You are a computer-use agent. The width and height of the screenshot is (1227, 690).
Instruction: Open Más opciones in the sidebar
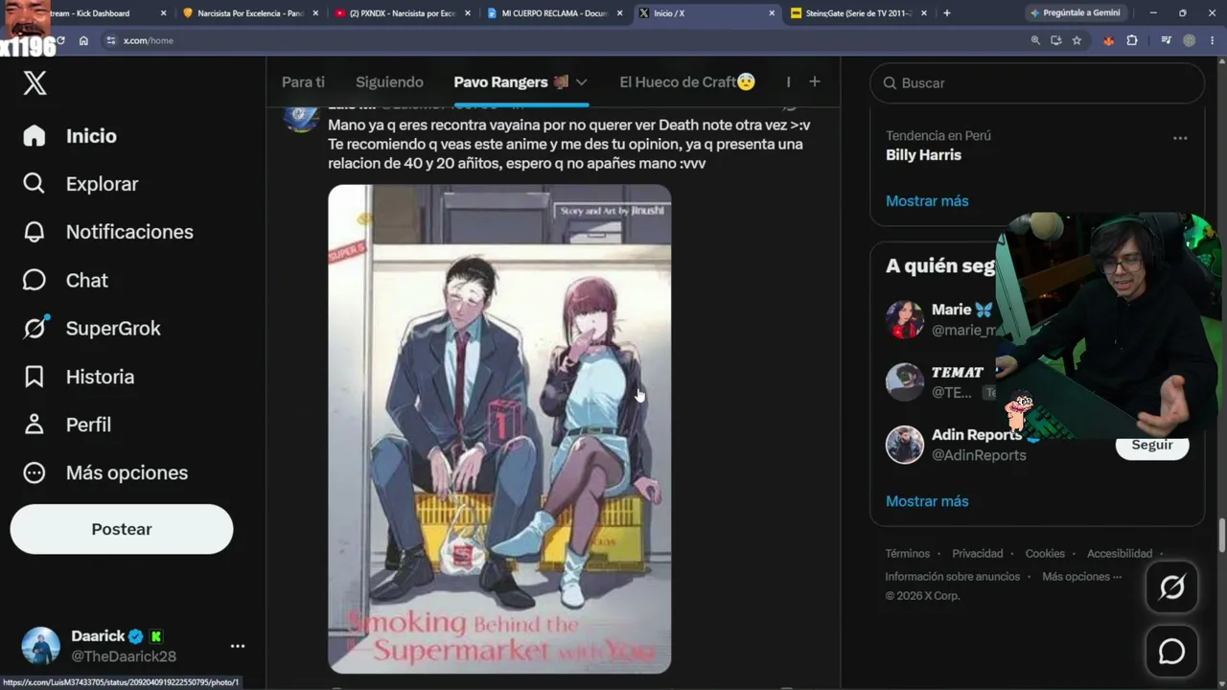tap(105, 472)
